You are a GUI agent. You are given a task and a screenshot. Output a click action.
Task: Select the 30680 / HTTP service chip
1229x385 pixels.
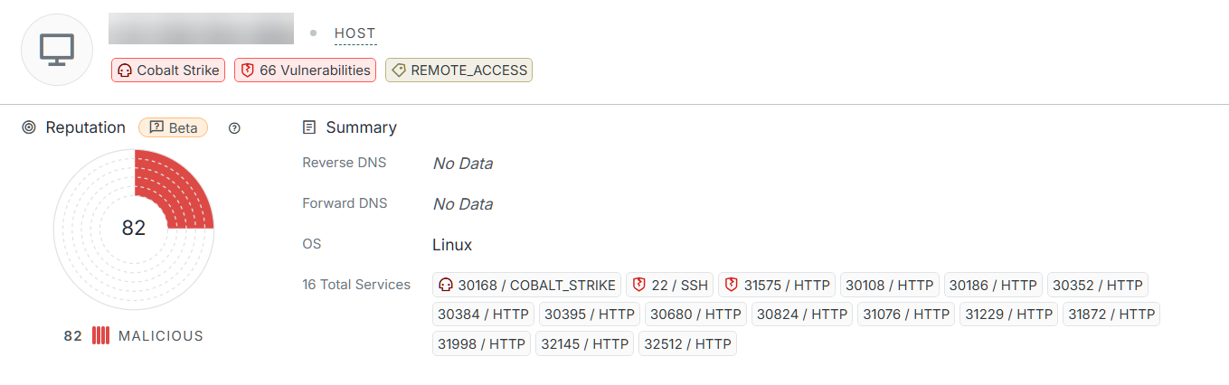point(695,315)
